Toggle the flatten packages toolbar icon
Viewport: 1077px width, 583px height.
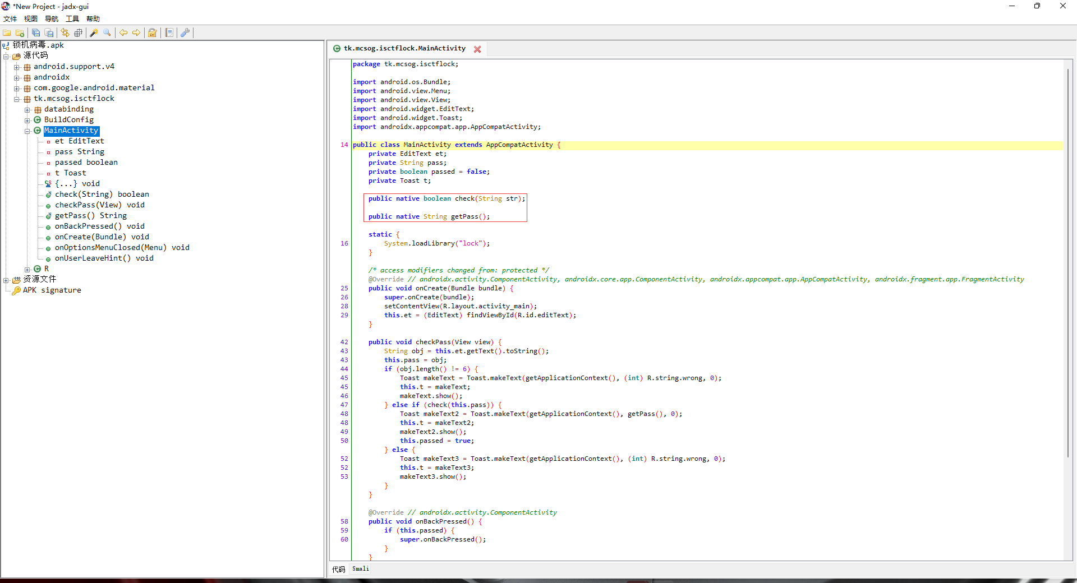(78, 33)
